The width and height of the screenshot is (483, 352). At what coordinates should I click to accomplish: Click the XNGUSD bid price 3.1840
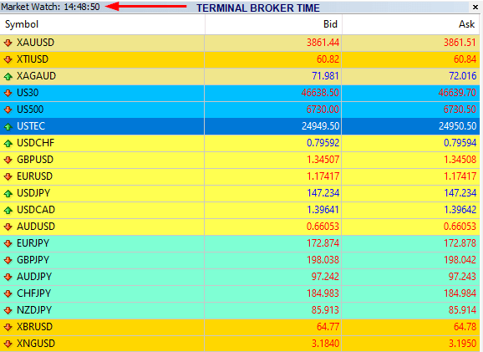click(x=325, y=344)
